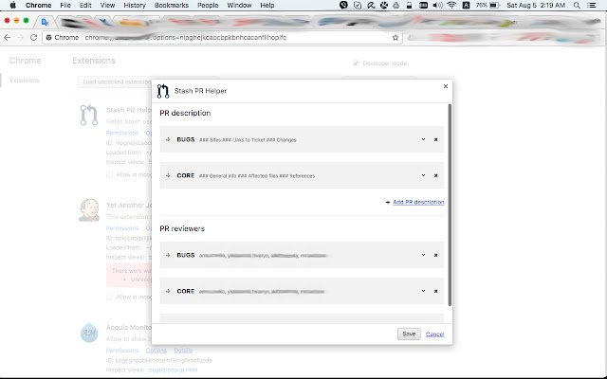Open the Bookmarks menu
The height and width of the screenshot is (379, 607).
[171, 5]
